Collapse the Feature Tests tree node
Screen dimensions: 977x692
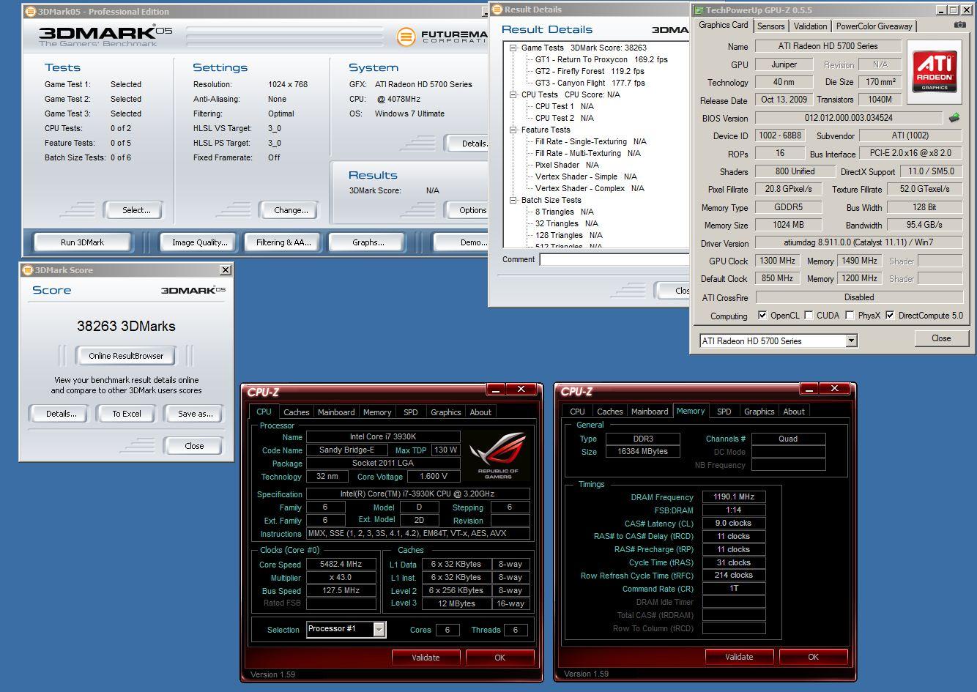tap(513, 130)
